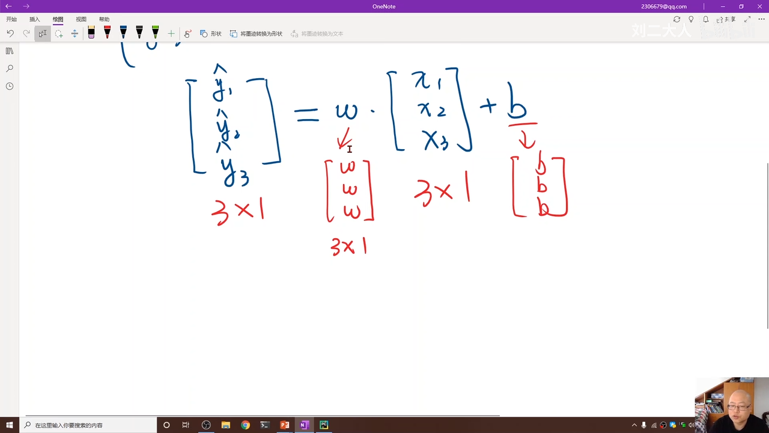Click the 将墨迹转换为形状 button
The height and width of the screenshot is (433, 769).
tap(256, 34)
